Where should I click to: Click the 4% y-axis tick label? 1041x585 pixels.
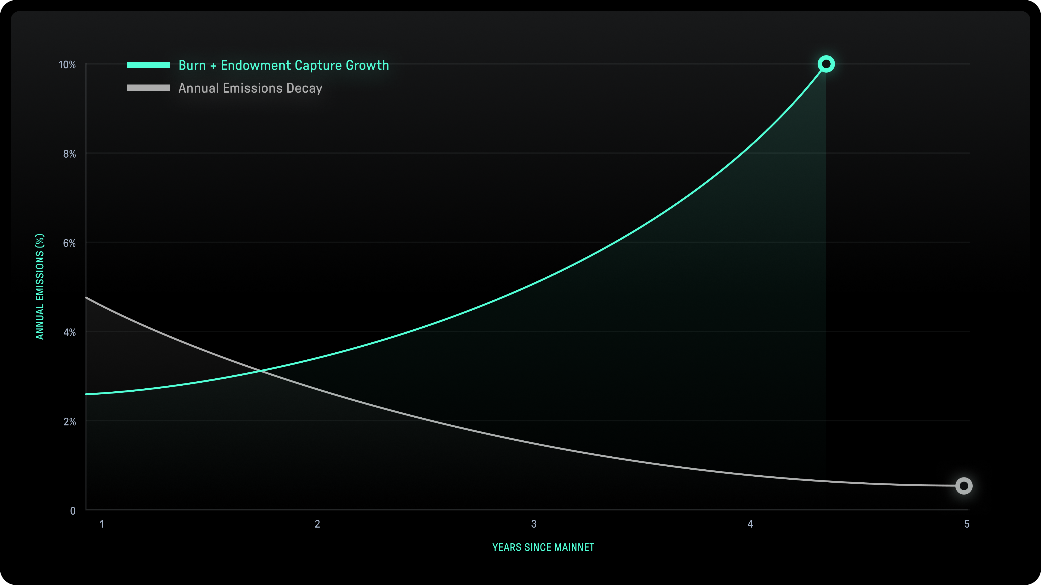69,332
